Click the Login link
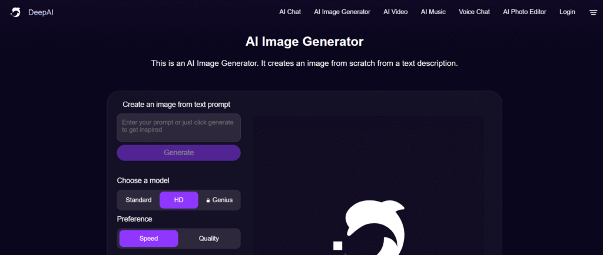Image resolution: width=603 pixels, height=255 pixels. [x=567, y=12]
